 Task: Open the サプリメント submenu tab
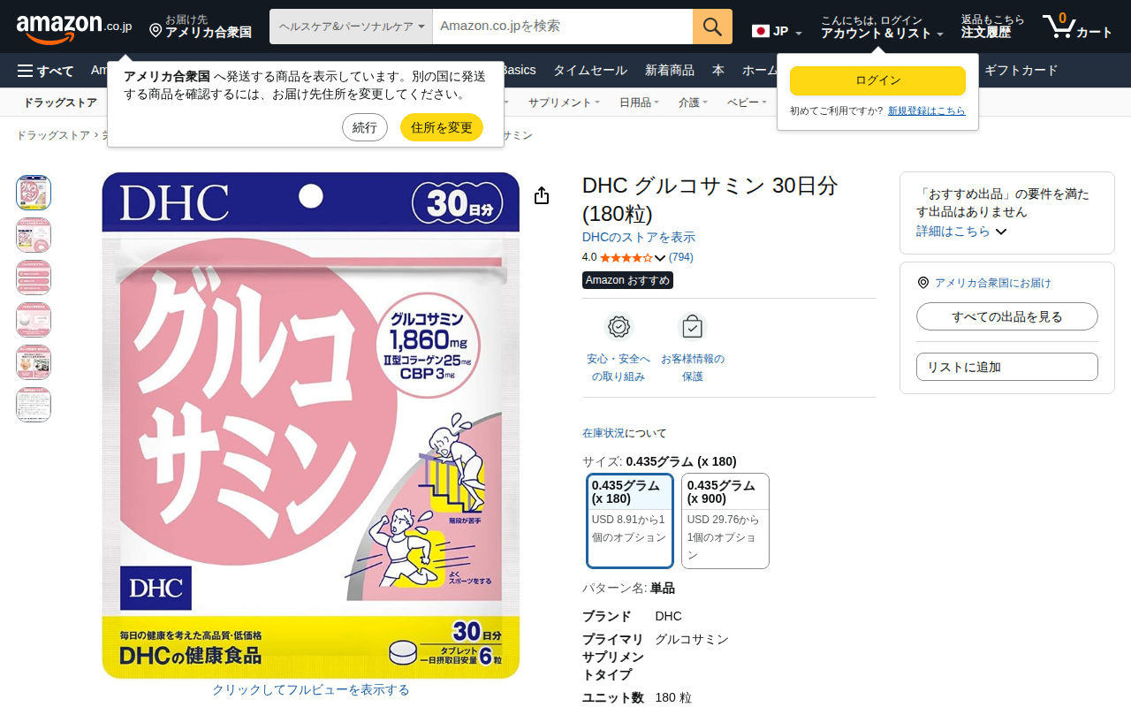(564, 103)
